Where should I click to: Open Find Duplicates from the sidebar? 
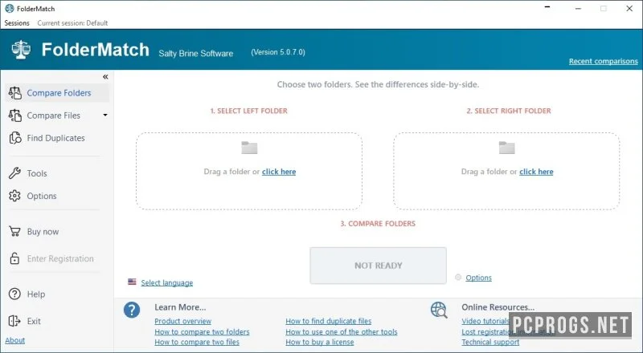[x=57, y=138]
